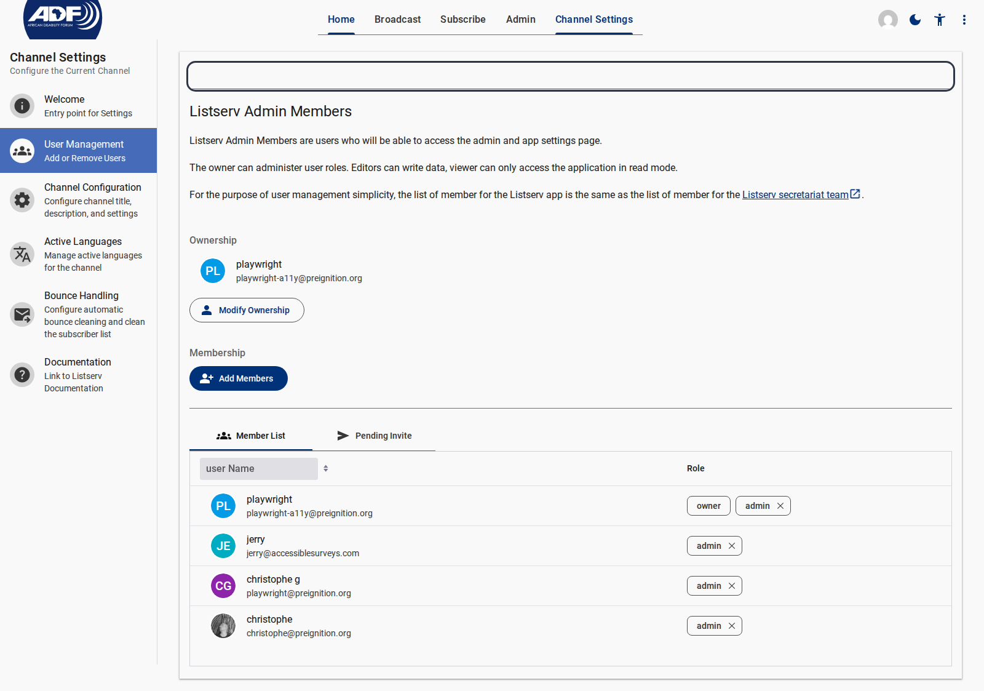Click the Channel Configuration gear icon
This screenshot has height=691, width=984.
click(22, 200)
